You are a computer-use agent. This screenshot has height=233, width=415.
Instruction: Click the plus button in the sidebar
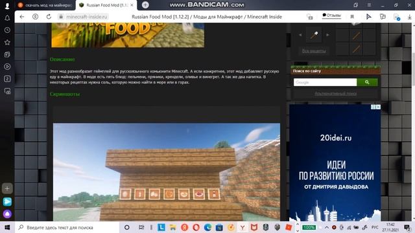pyautogui.click(x=7, y=188)
